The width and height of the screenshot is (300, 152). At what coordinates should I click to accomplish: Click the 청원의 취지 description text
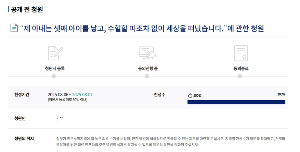(171, 141)
